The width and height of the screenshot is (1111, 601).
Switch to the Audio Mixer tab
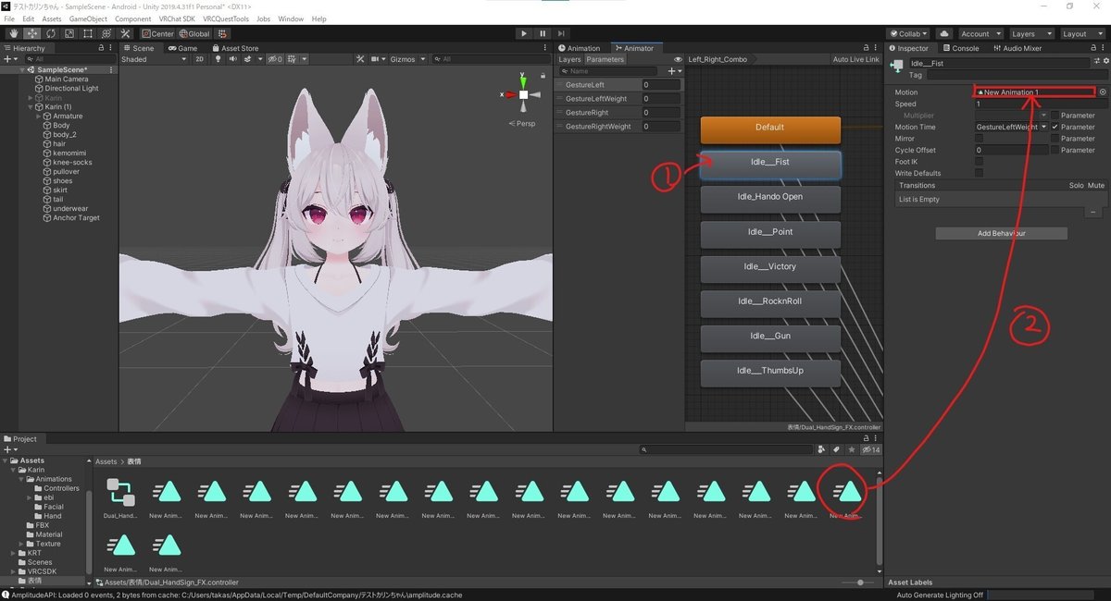[x=1017, y=48]
